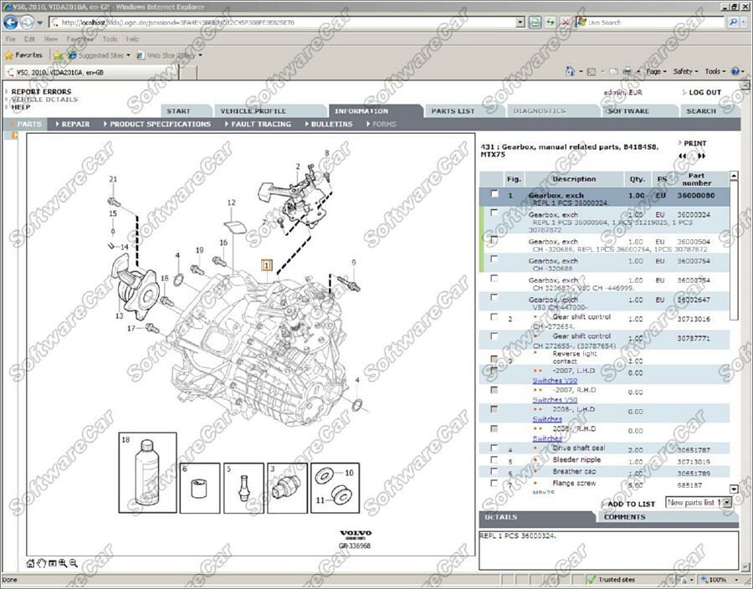
Task: Go to next page with double-right arrows
Action: click(702, 156)
